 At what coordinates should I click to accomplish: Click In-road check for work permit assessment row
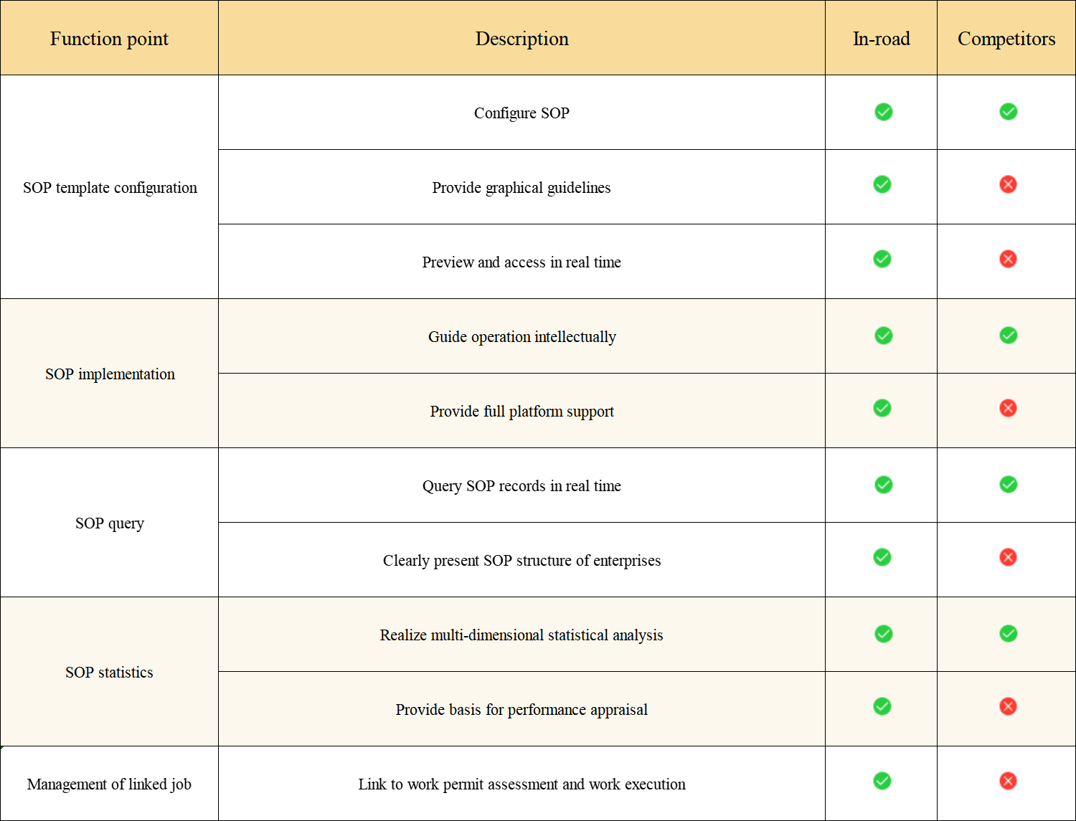[882, 781]
